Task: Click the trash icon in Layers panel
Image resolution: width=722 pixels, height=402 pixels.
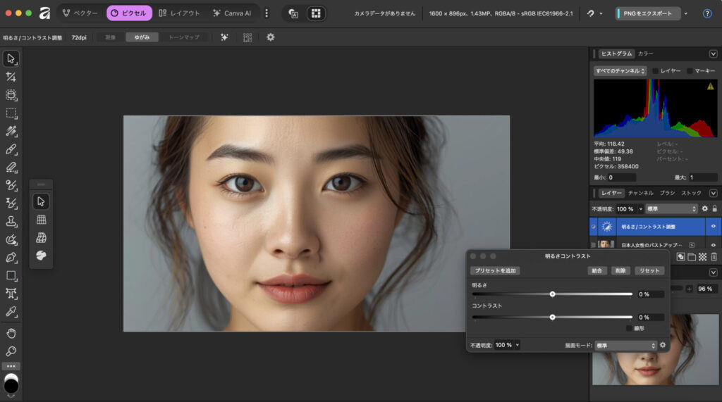Action: pyautogui.click(x=714, y=257)
